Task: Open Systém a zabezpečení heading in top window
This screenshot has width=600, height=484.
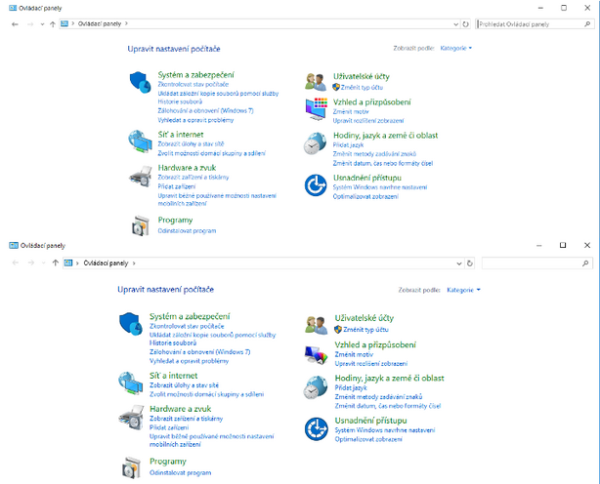Action: tap(195, 75)
